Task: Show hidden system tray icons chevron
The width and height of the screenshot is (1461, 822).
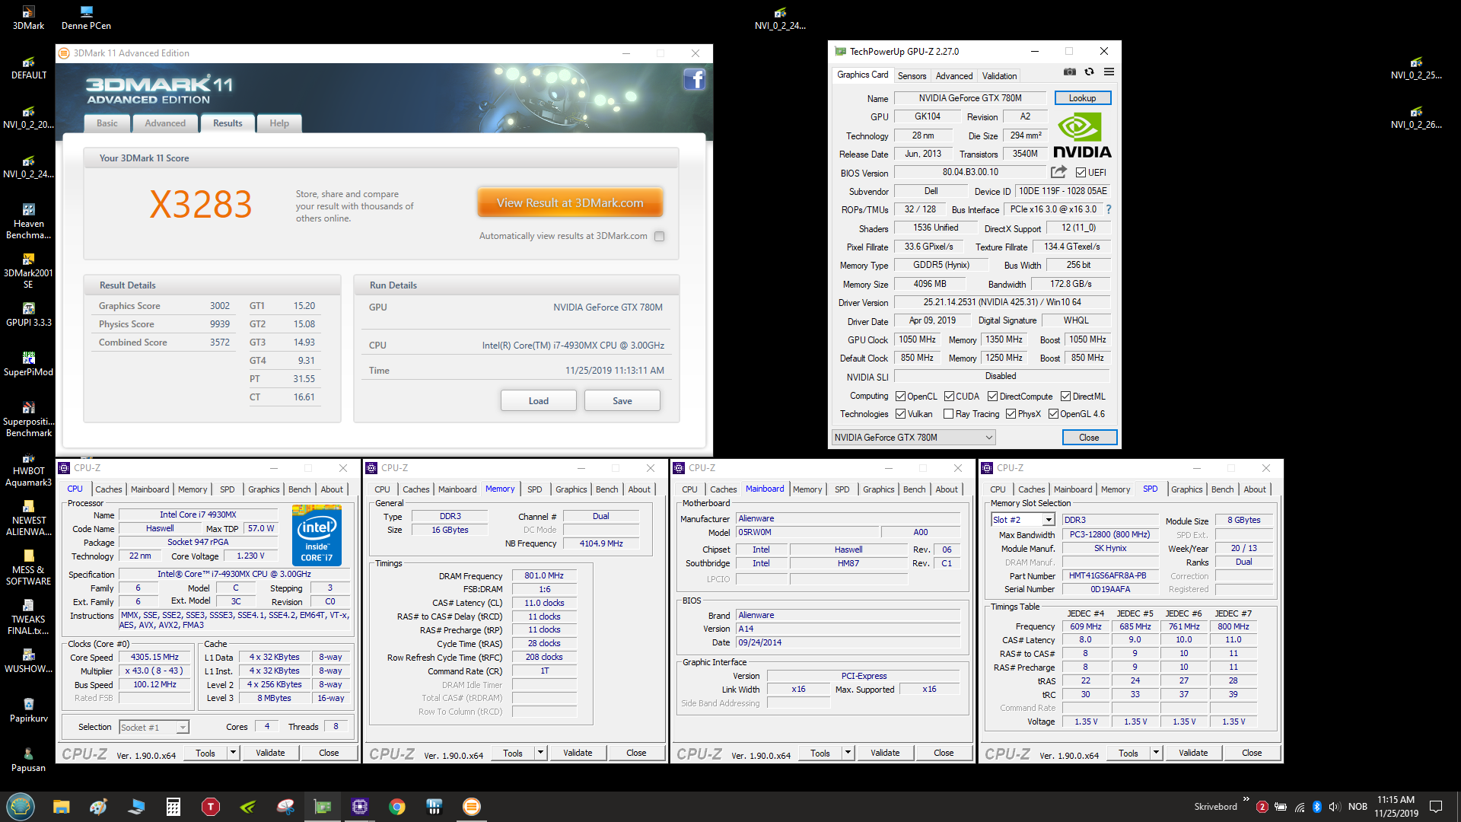Action: click(x=1246, y=799)
